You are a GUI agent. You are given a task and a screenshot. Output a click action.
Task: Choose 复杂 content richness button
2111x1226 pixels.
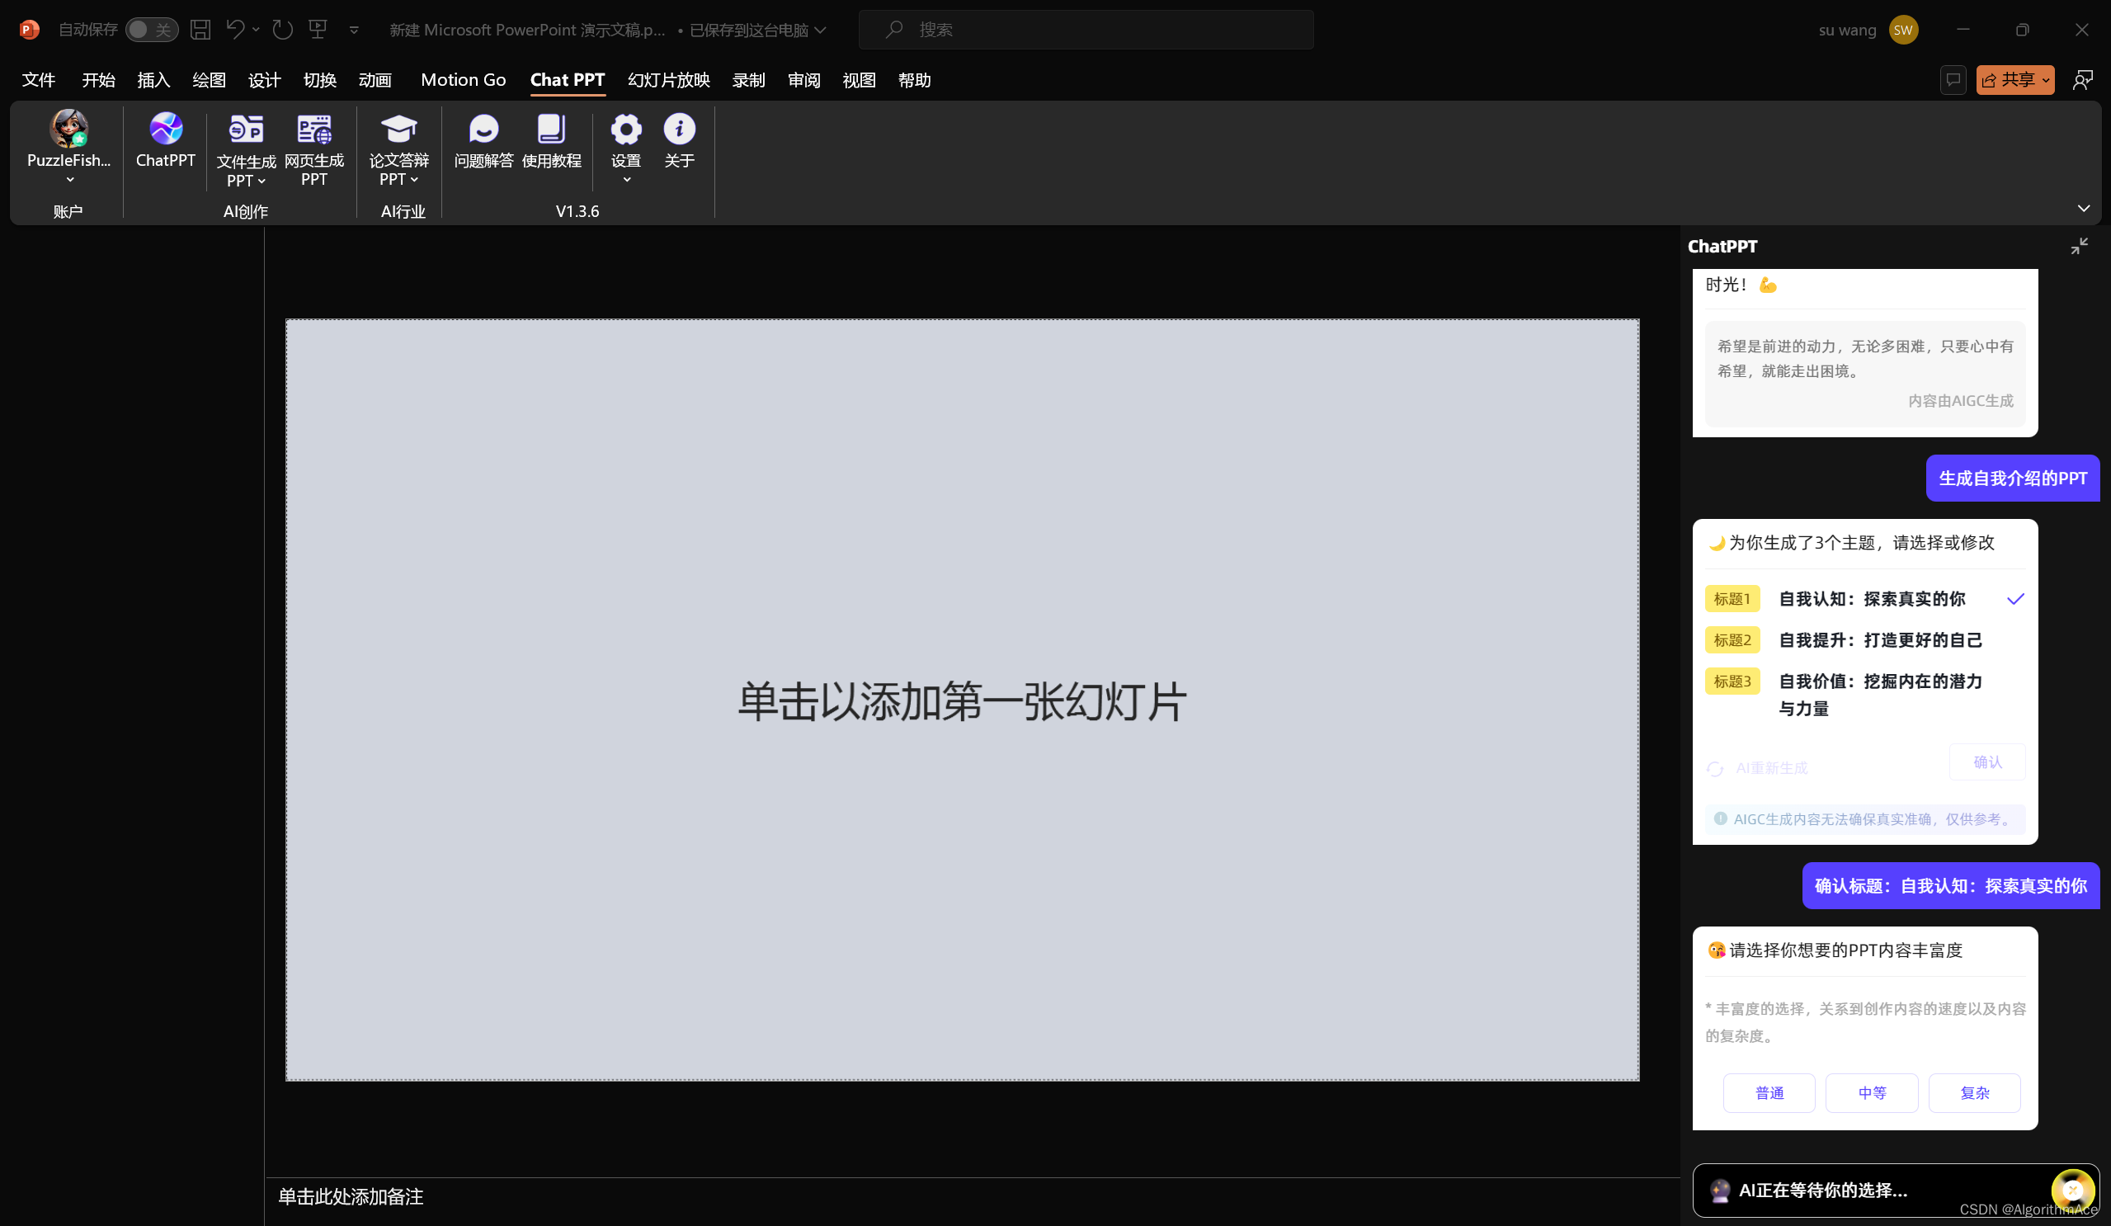pyautogui.click(x=1973, y=1093)
